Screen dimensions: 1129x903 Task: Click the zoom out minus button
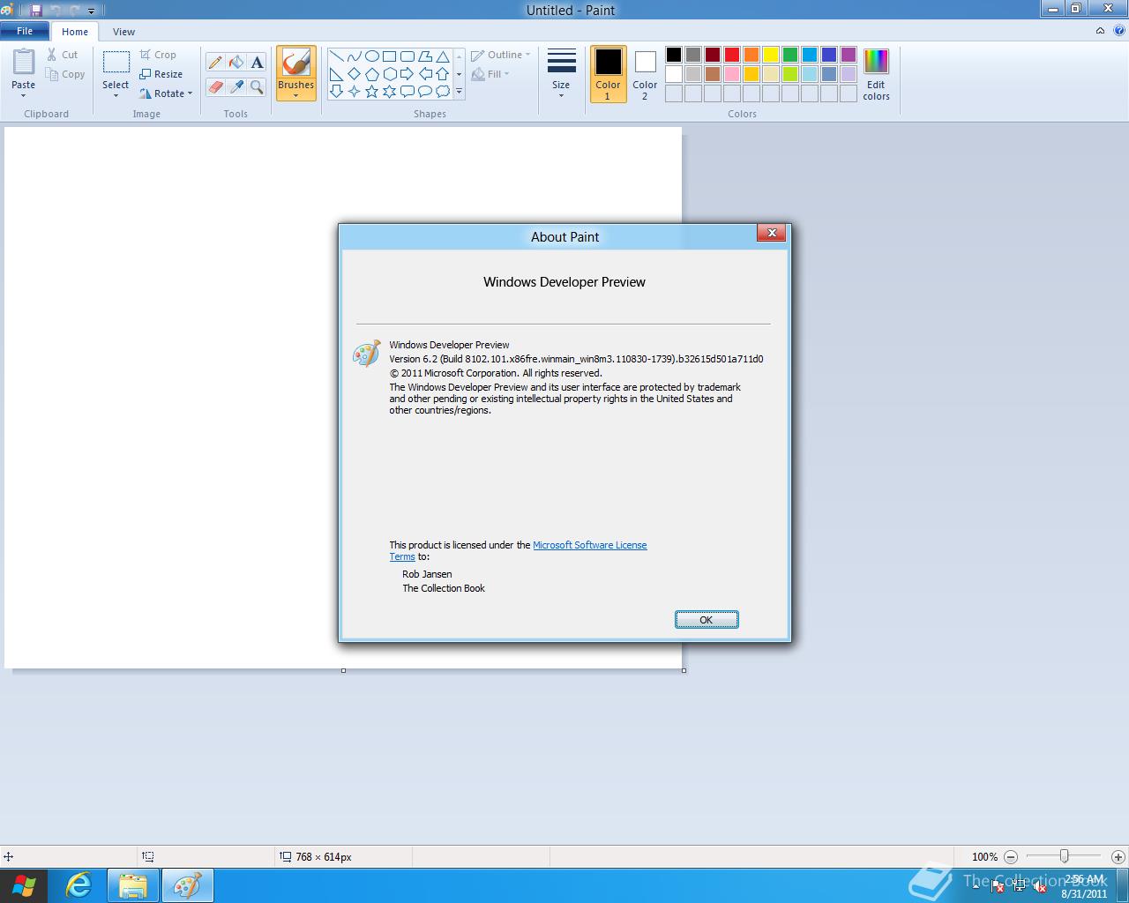coord(1011,856)
